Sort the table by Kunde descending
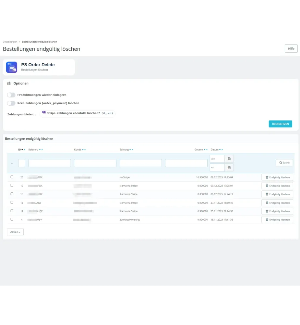Image resolution: width=300 pixels, height=325 pixels. tap(82, 149)
